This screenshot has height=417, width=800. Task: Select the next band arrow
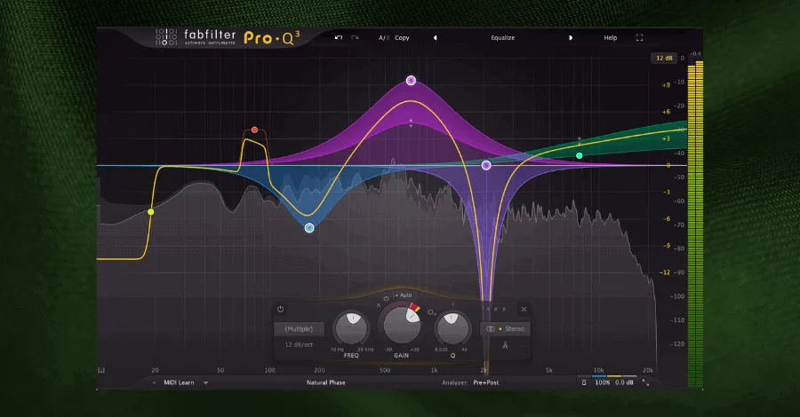[505, 309]
